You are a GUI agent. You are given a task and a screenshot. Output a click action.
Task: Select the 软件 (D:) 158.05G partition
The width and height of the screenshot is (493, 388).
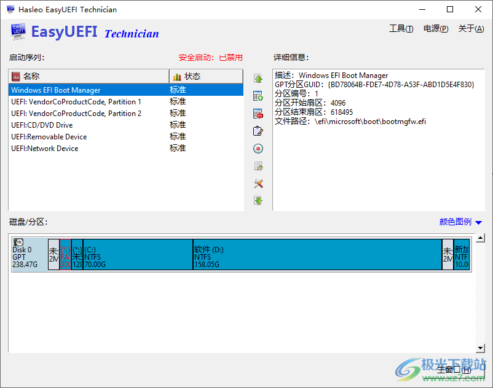coord(318,254)
